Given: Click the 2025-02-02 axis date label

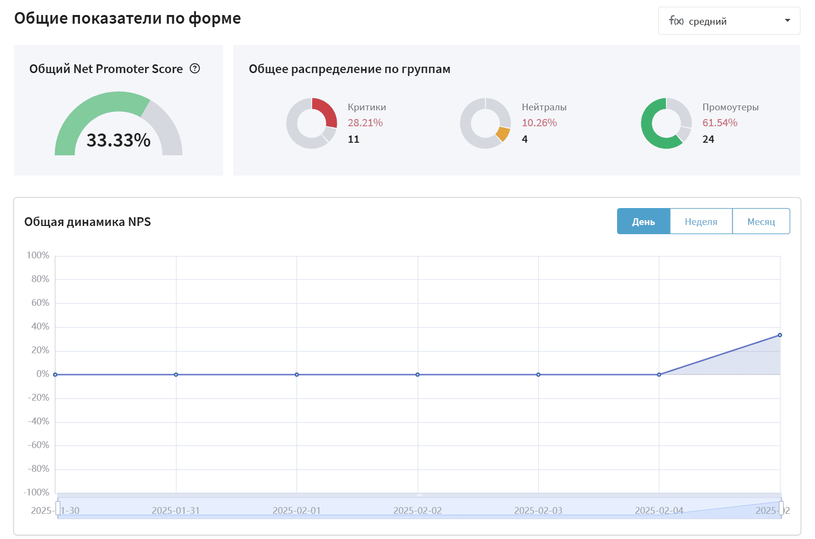Looking at the screenshot, I should pyautogui.click(x=418, y=510).
